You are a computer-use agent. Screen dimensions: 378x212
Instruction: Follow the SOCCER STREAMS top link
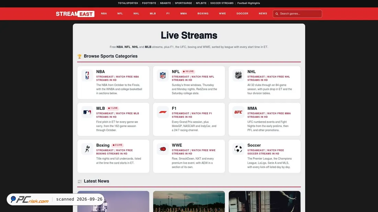coord(222,3)
